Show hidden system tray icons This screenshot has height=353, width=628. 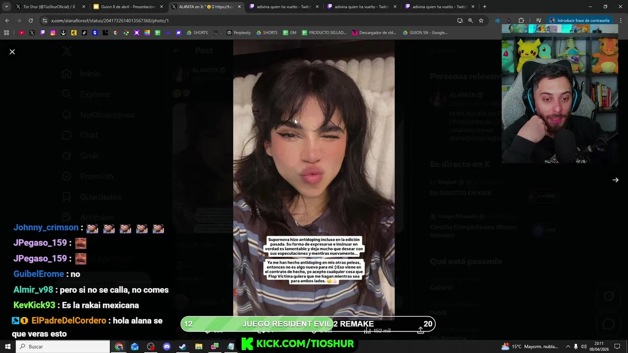pos(568,347)
